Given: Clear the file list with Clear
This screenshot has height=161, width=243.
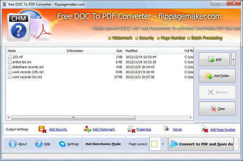Looking at the screenshot, I should coord(217,109).
